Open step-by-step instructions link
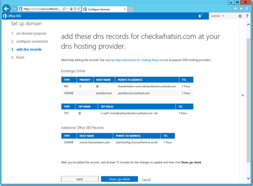 click(x=137, y=60)
